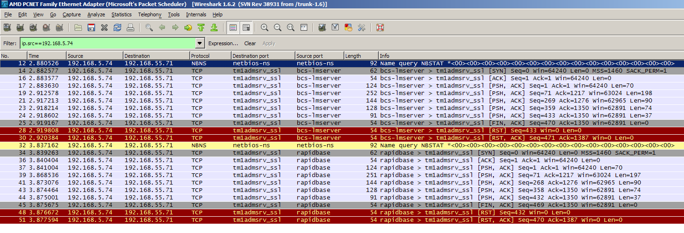This screenshot has width=684, height=233.
Task: Click the Filter label button
Action: [x=10, y=43]
